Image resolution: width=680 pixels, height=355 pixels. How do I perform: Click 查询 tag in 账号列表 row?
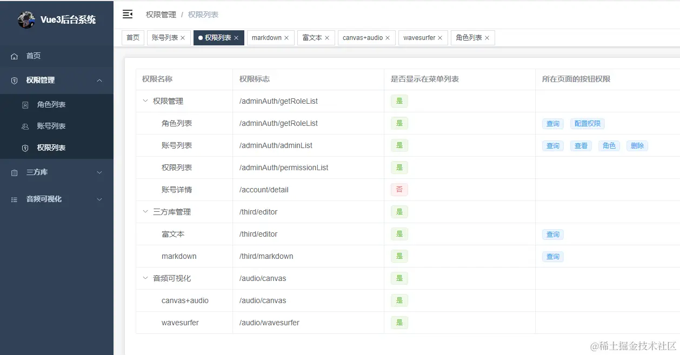pos(553,146)
